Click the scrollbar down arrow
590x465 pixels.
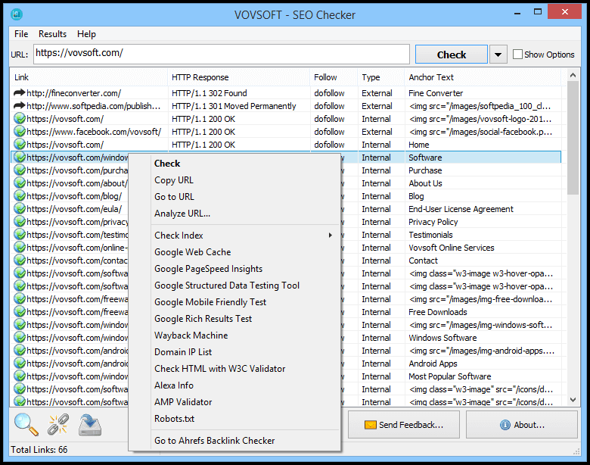(573, 400)
